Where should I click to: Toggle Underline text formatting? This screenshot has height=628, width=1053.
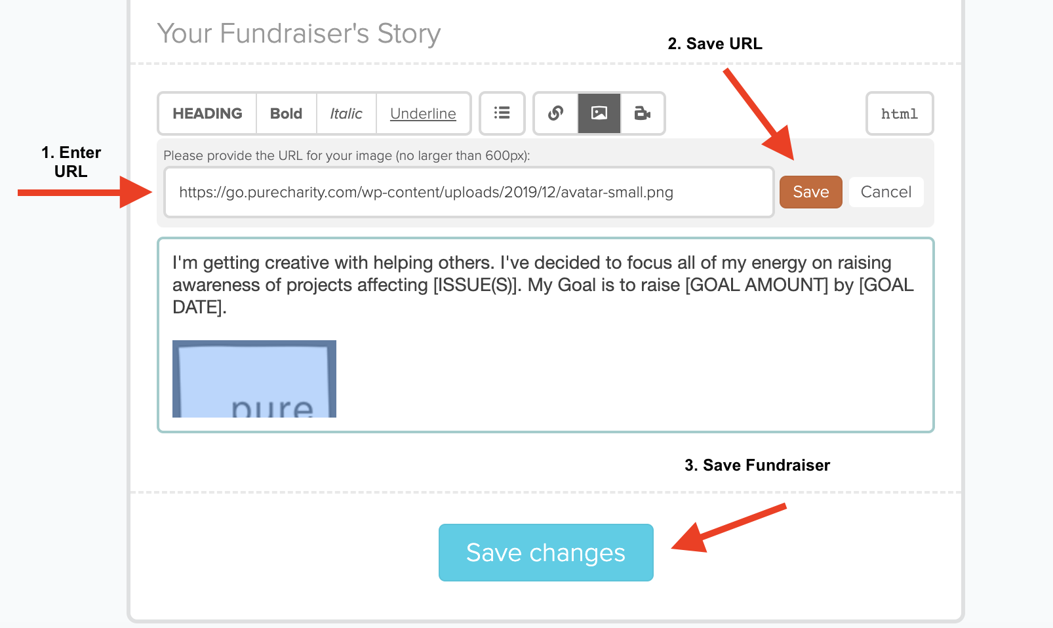point(423,113)
